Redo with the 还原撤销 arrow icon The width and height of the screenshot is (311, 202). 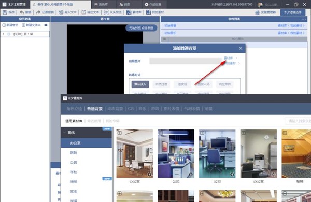(38, 12)
